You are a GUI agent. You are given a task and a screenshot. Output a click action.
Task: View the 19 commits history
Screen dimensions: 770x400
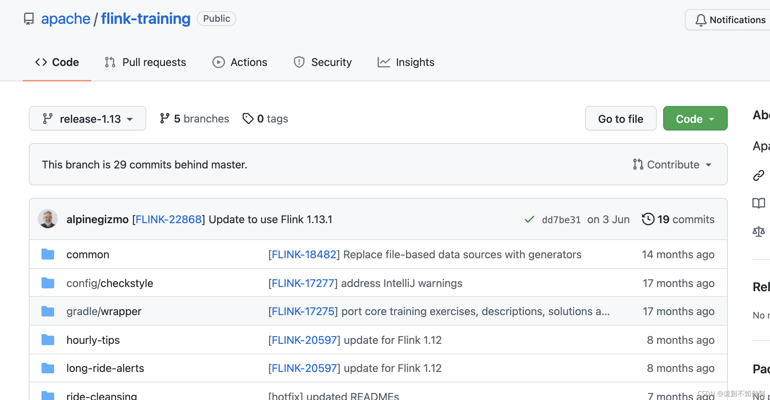pyautogui.click(x=678, y=219)
